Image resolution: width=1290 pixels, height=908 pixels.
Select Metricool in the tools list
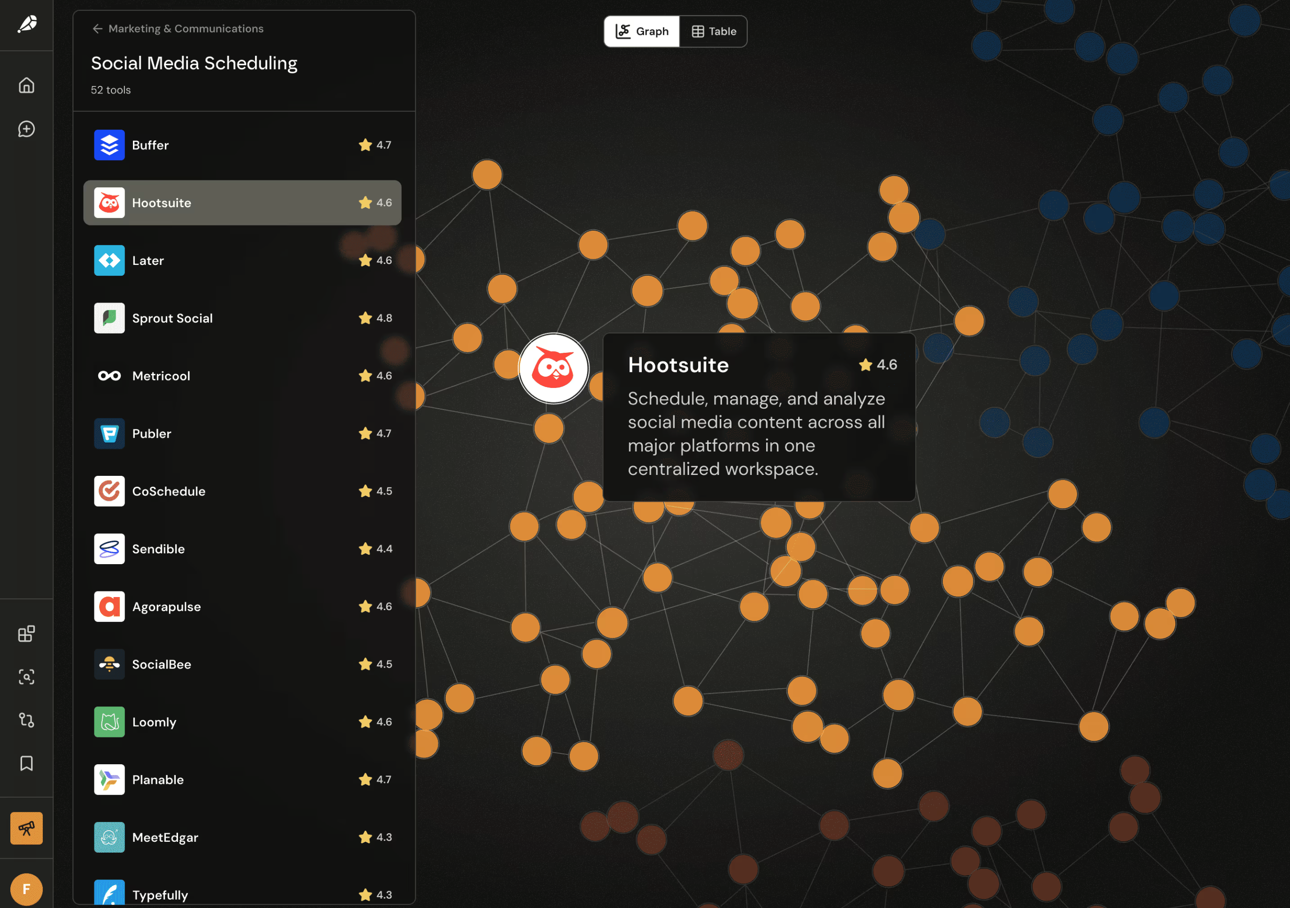pos(242,376)
